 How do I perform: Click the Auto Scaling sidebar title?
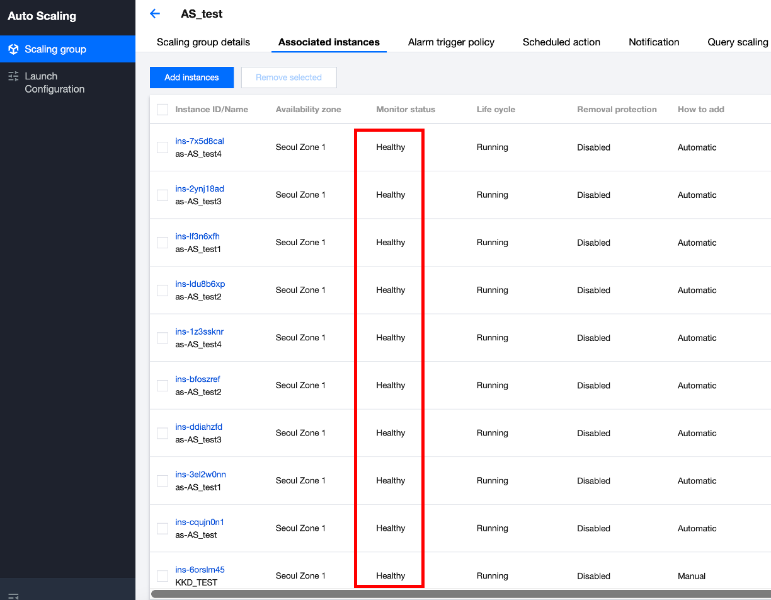42,16
